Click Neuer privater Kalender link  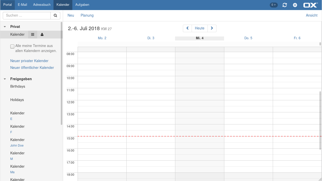coord(29,61)
